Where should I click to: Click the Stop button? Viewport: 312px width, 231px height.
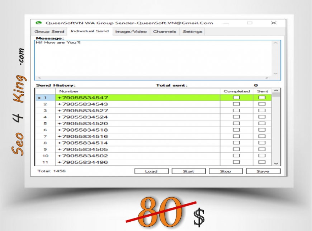pos(226,171)
